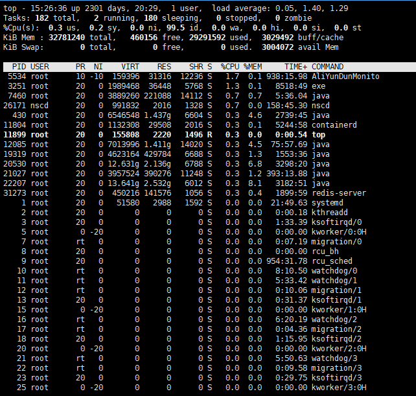
Task: Click the containerd command name
Action: (x=334, y=125)
